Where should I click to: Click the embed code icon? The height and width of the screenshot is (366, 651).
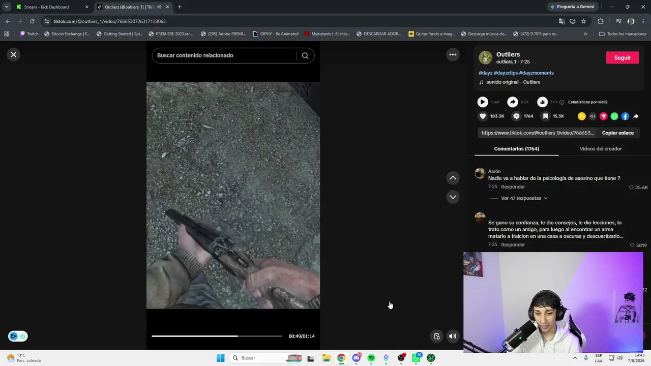[593, 116]
